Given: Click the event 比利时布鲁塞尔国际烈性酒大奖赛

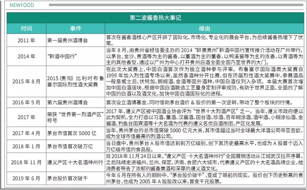Looking at the screenshot, I should (x=75, y=81).
